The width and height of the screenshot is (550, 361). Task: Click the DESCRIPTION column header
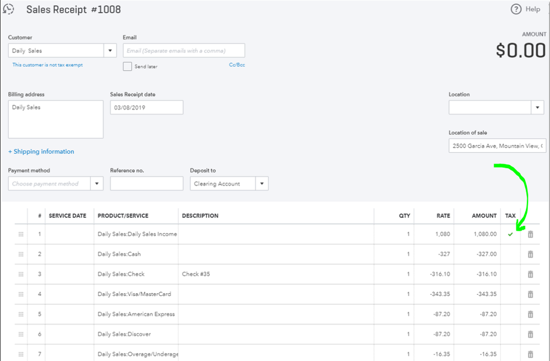pos(200,215)
